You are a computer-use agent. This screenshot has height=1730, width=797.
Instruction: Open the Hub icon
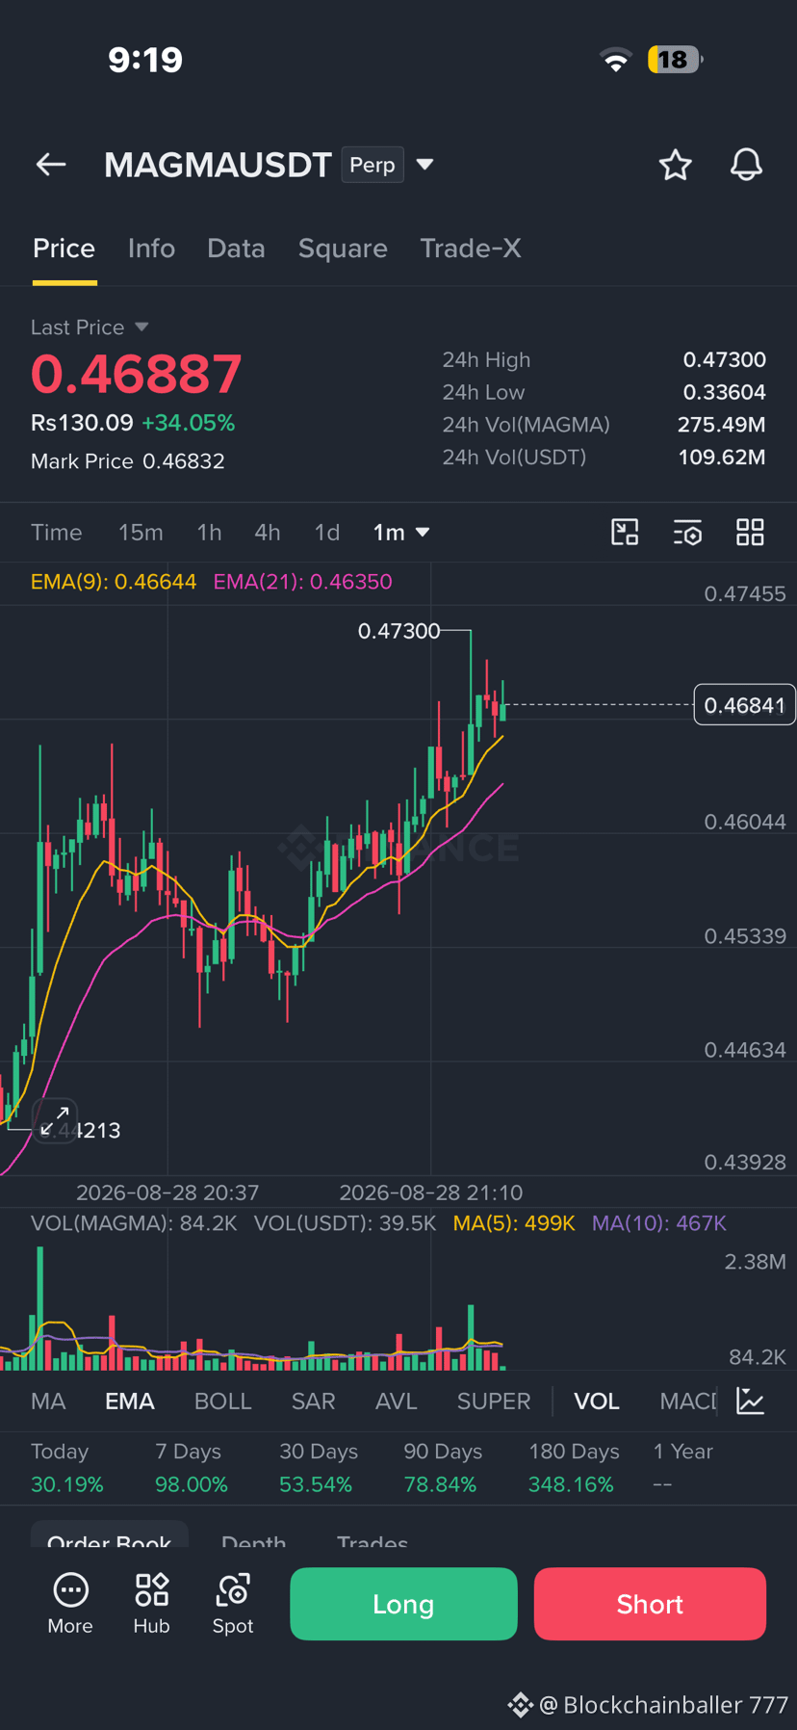151,1603
